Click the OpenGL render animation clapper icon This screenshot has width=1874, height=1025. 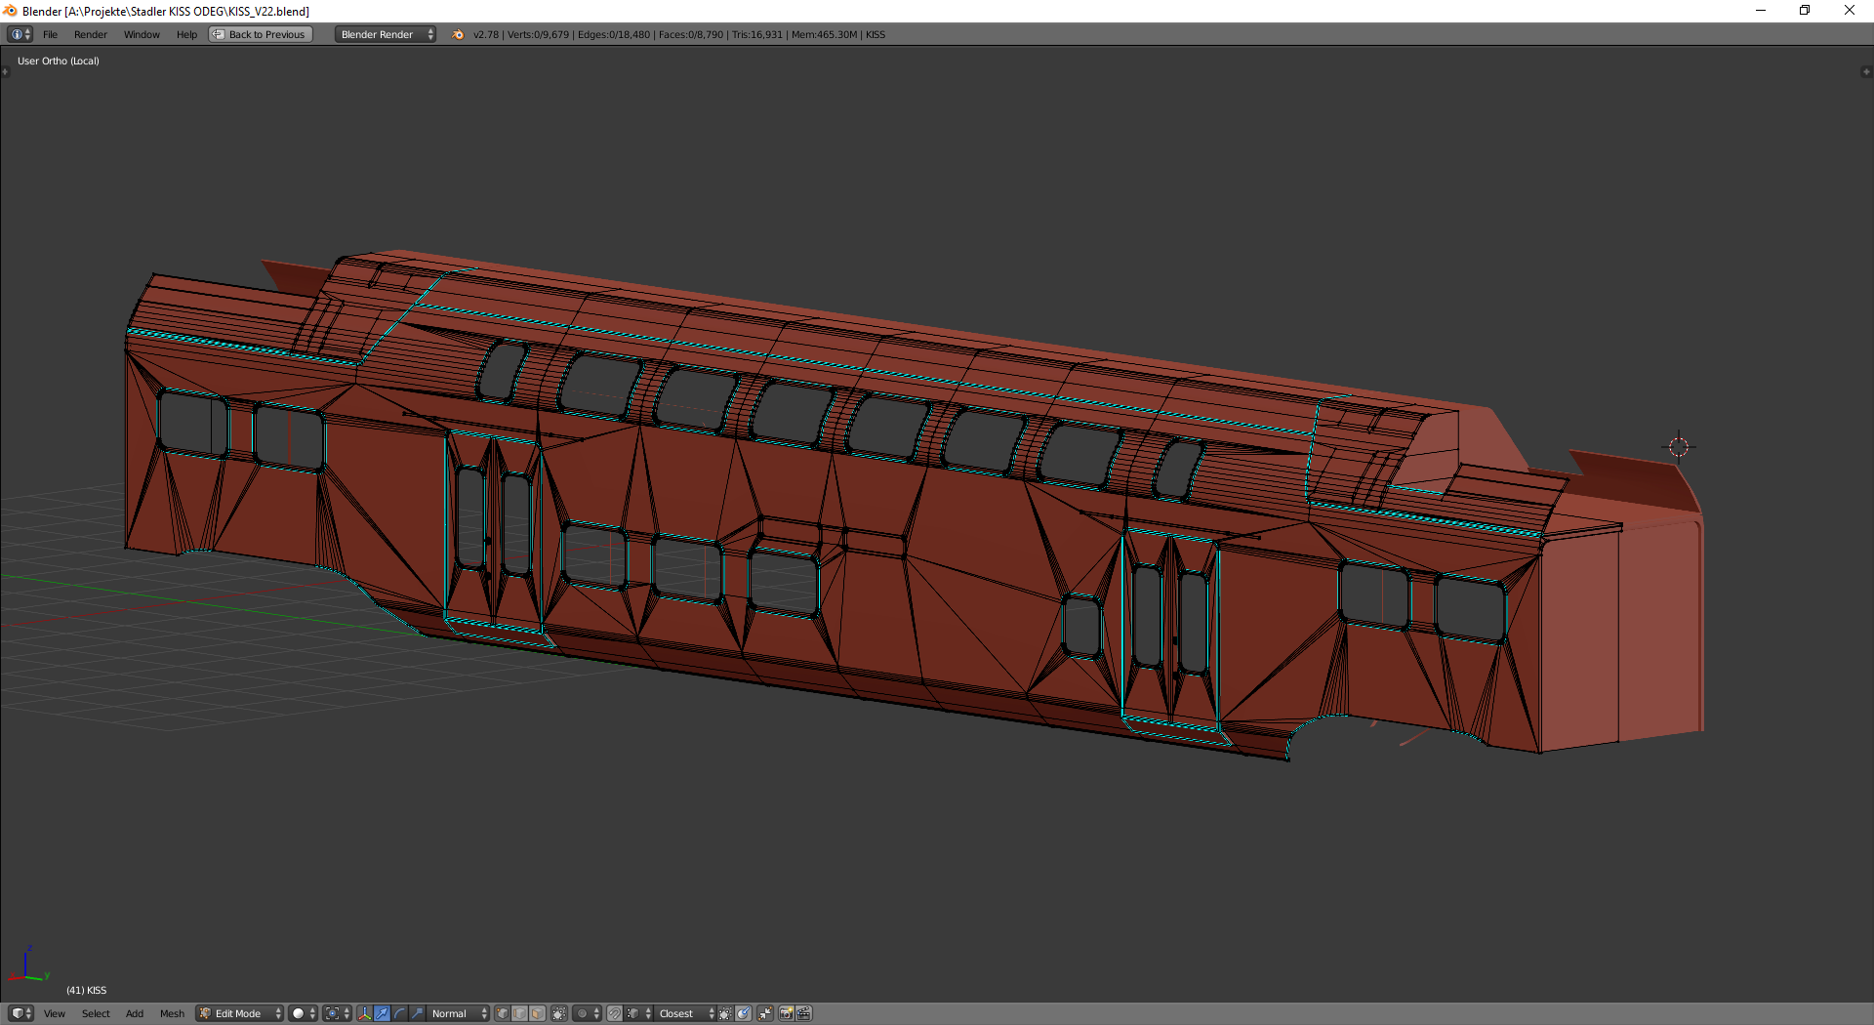[x=804, y=1013]
